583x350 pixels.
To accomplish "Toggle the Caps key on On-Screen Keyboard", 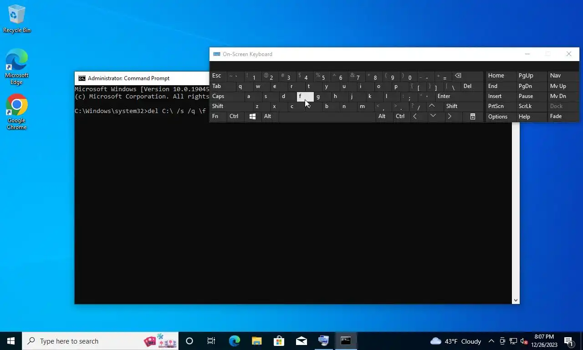I will pyautogui.click(x=226, y=96).
